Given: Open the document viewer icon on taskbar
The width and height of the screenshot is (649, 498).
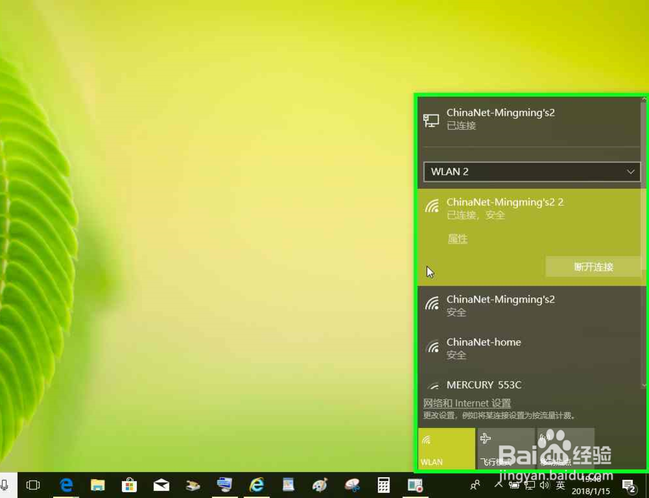Looking at the screenshot, I should click(x=288, y=485).
